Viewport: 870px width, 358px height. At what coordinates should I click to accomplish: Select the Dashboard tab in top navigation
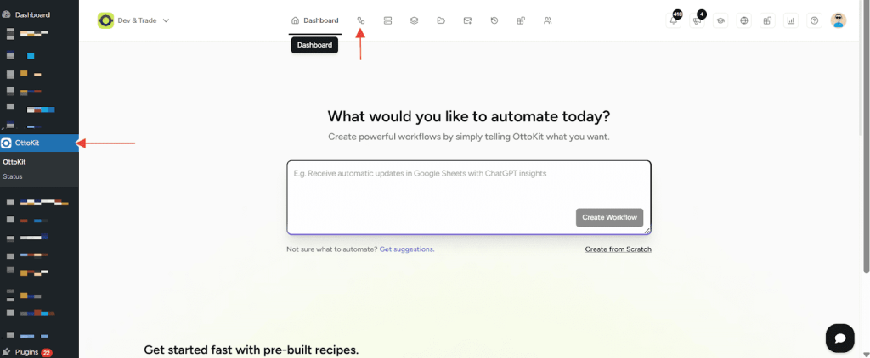[314, 20]
